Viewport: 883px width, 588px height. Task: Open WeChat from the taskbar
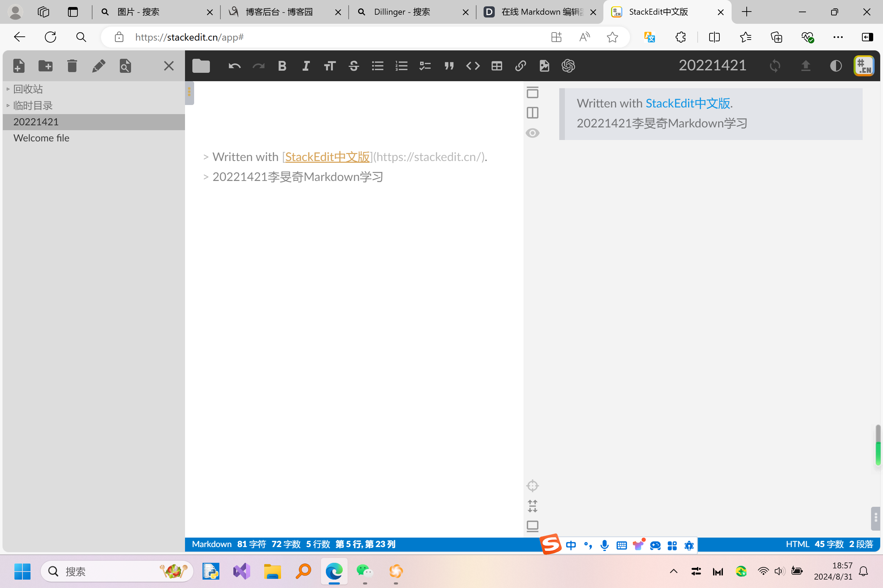point(364,572)
